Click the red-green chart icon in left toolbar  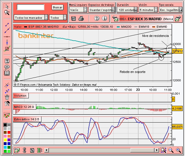coord(7,115)
